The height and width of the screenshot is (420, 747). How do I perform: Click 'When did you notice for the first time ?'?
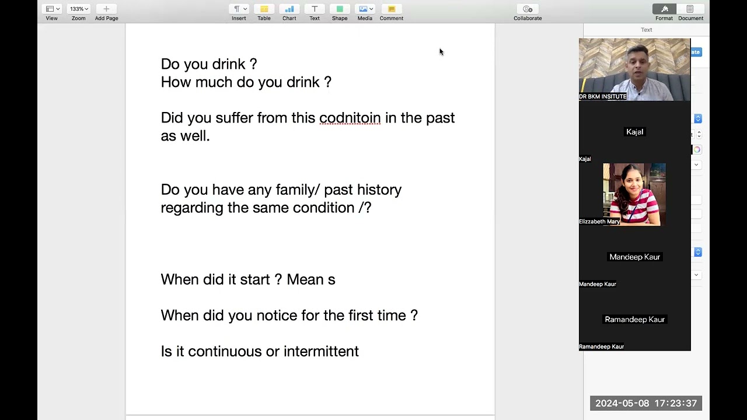(x=289, y=316)
